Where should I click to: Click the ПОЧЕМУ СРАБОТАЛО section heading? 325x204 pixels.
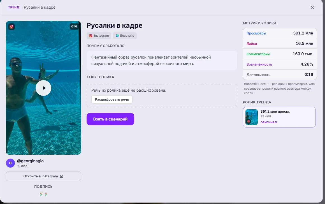[106, 46]
